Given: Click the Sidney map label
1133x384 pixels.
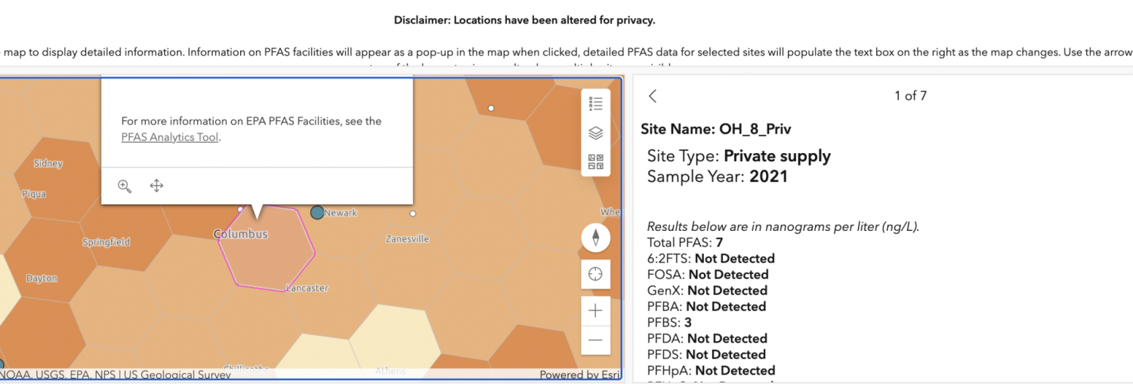Looking at the screenshot, I should point(48,164).
